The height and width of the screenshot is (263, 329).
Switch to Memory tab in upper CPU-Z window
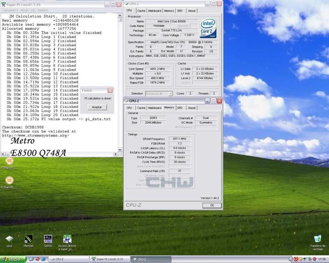tap(169, 11)
